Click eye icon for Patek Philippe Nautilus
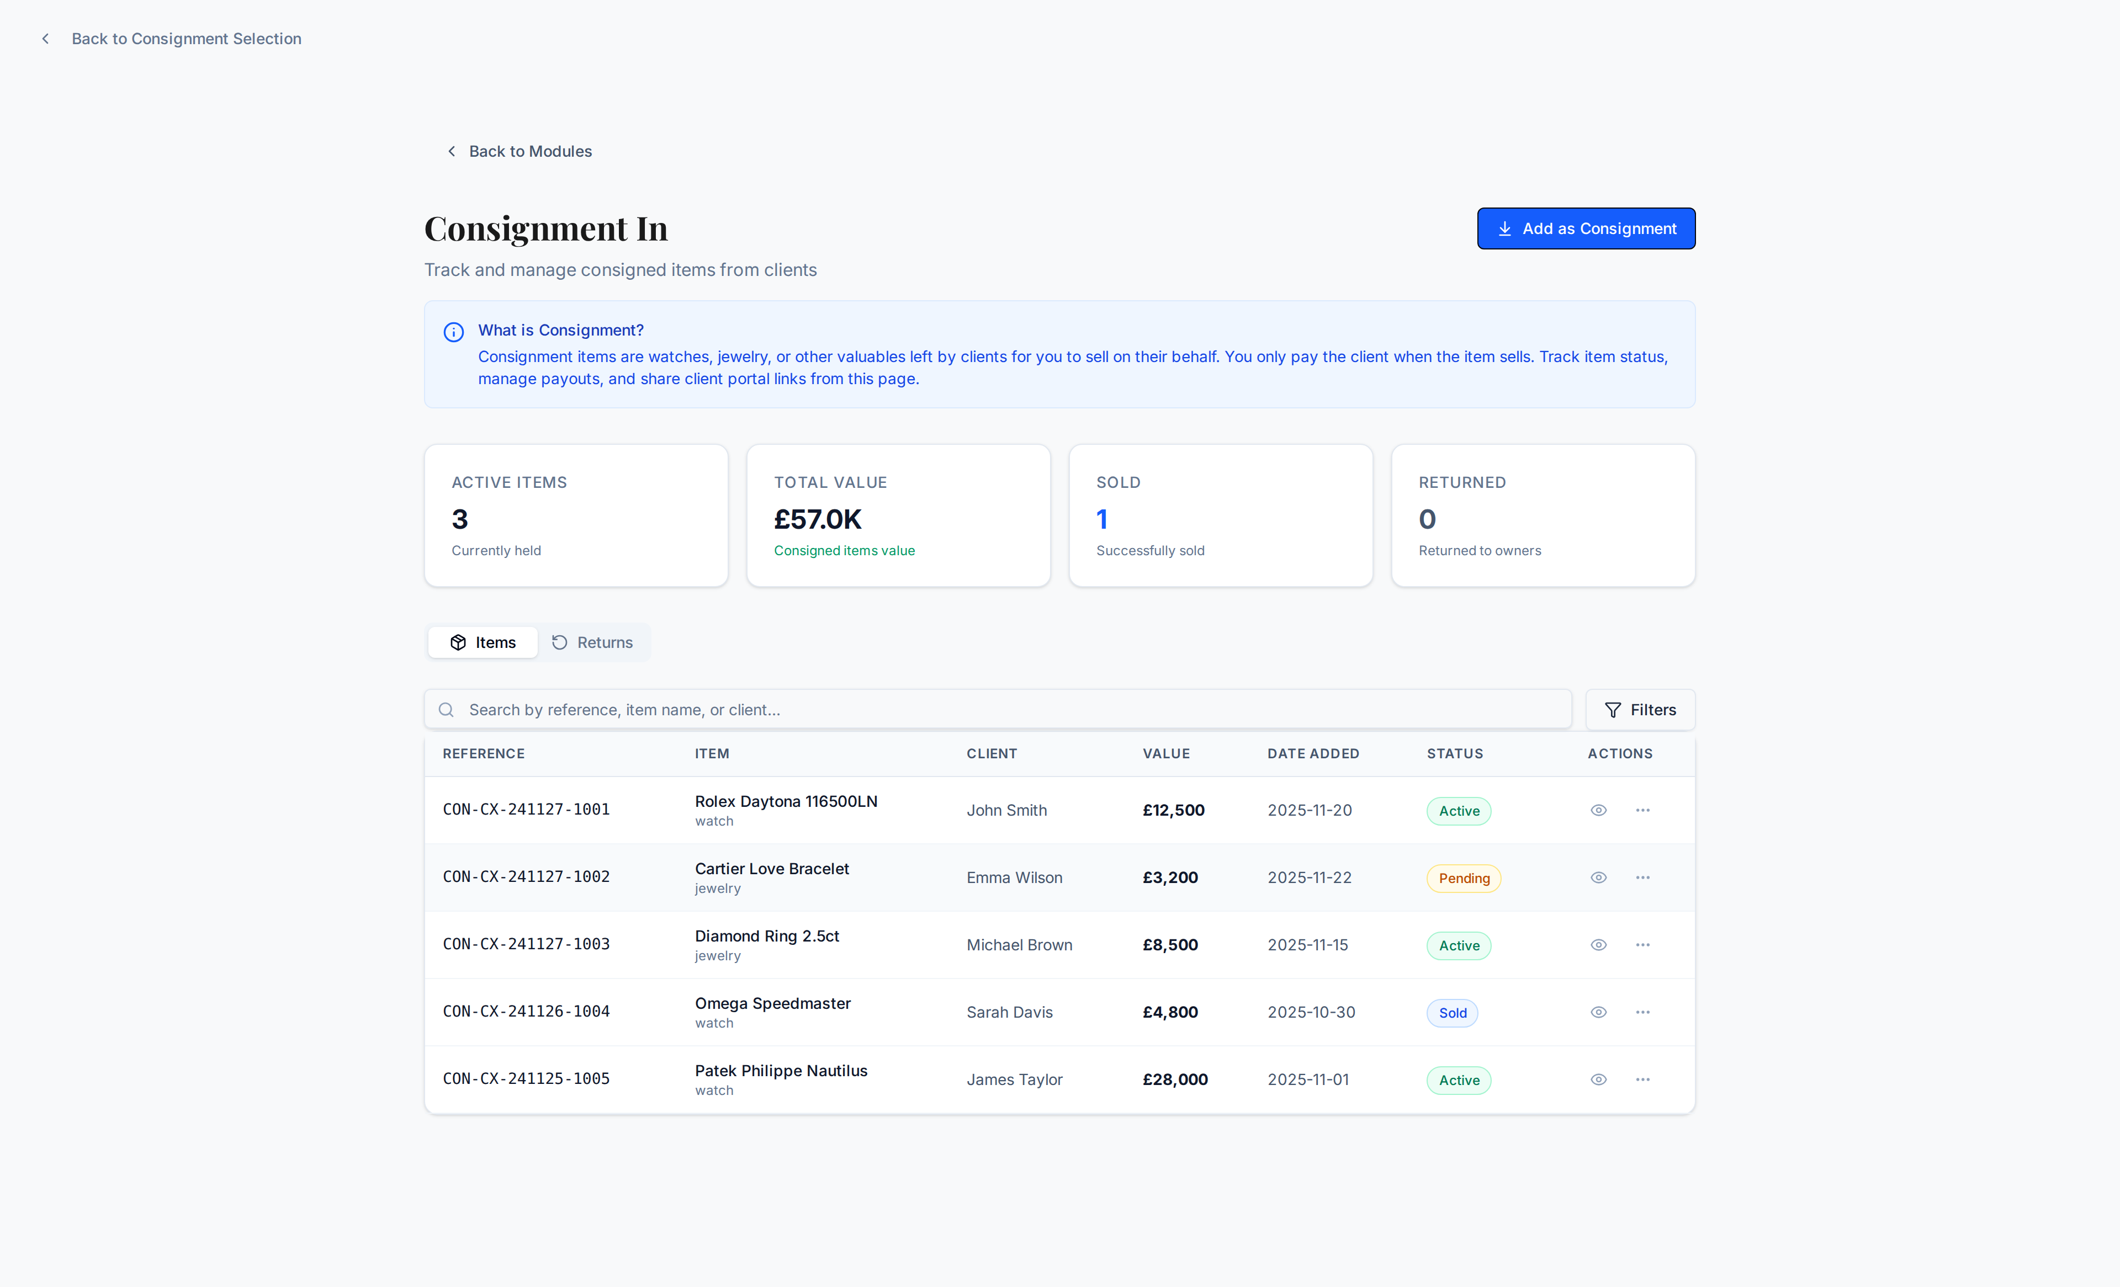2120x1287 pixels. click(1598, 1079)
